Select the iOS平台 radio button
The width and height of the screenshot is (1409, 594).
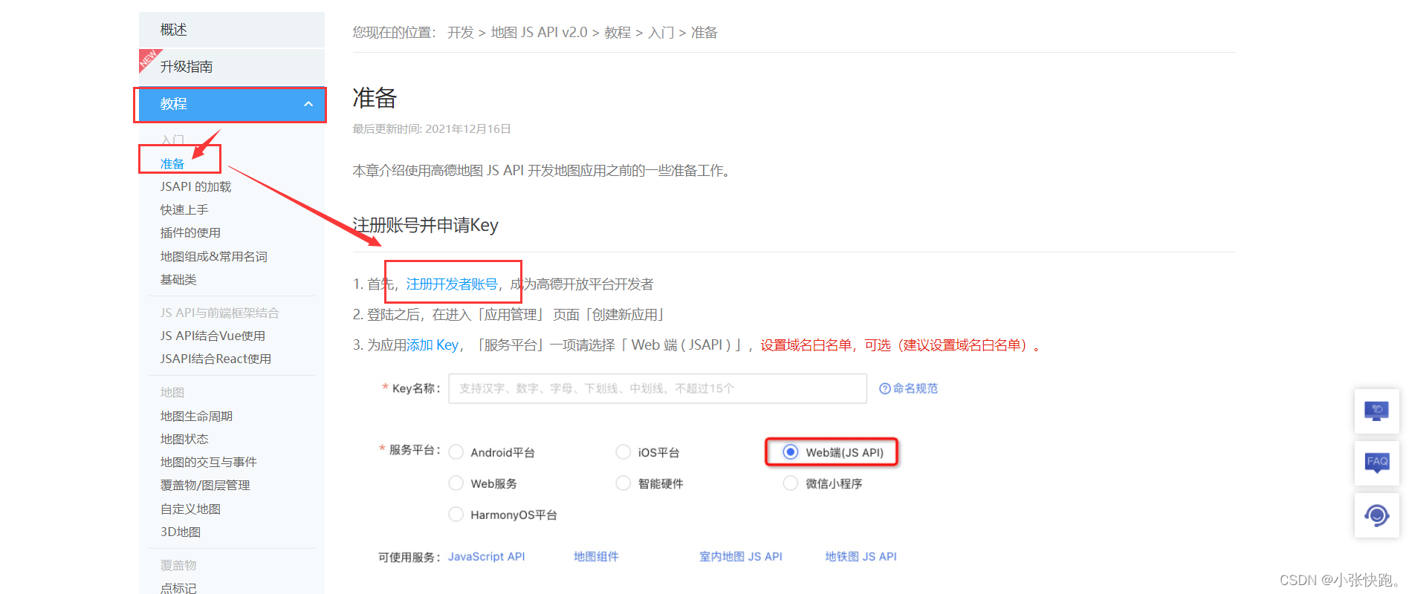(623, 452)
